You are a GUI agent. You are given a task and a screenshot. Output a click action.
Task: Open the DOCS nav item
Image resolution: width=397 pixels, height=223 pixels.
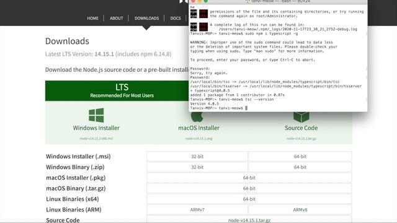click(x=176, y=18)
